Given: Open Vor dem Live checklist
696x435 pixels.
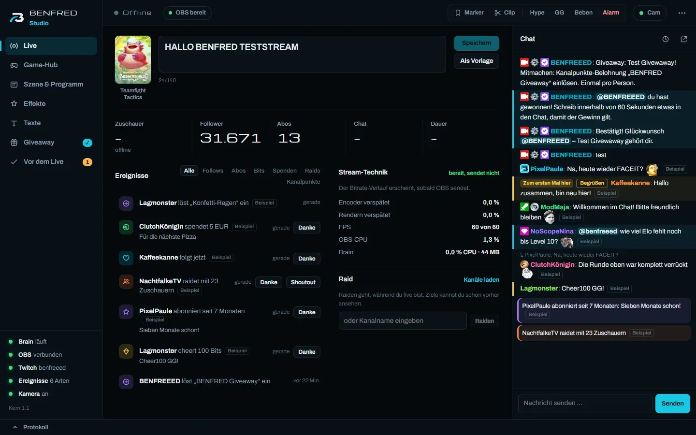Looking at the screenshot, I should point(51,162).
